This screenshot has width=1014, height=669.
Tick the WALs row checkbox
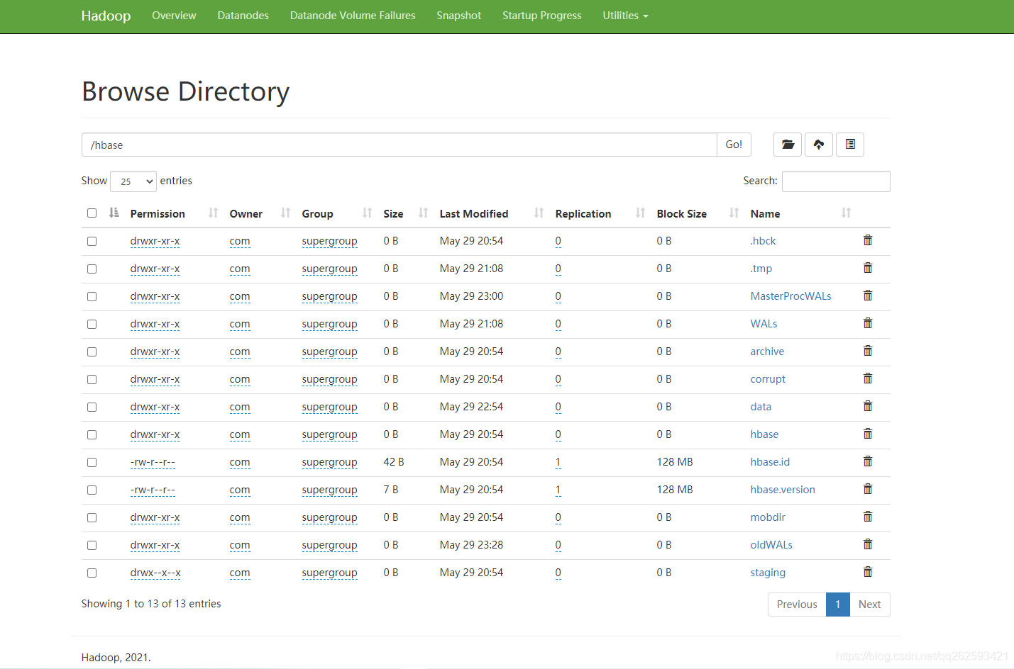pos(92,324)
